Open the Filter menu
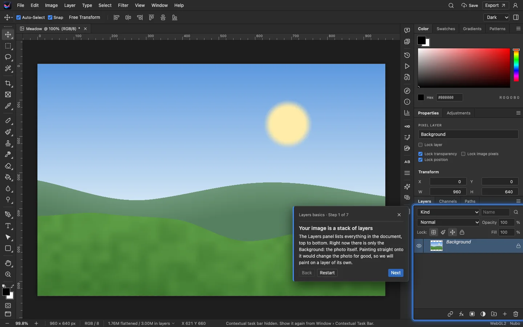 point(123,5)
